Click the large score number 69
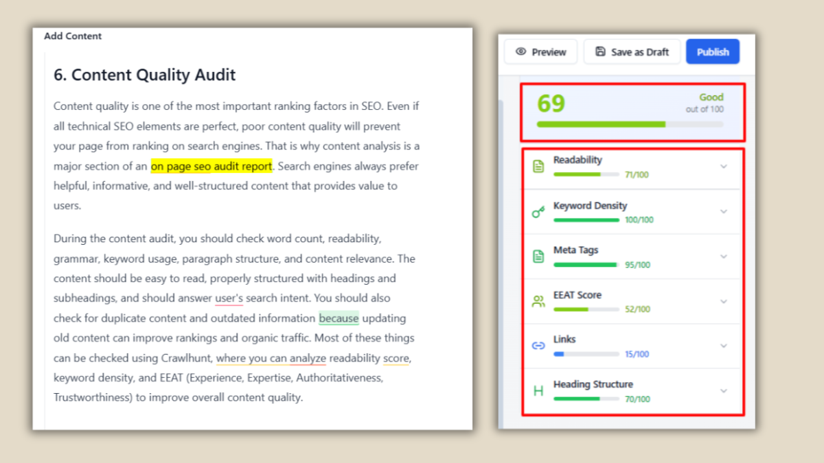 tap(551, 104)
